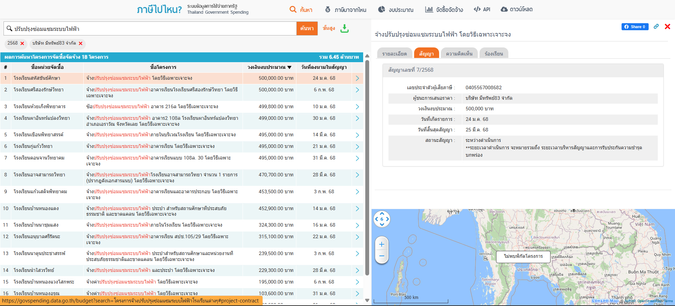
Task: Expand row for โรงเรียนศรีสองรักษ์วิทยา using chevron
Action: (357, 90)
